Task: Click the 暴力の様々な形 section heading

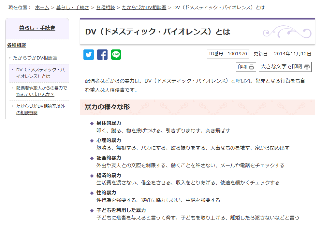Action: tap(107, 107)
